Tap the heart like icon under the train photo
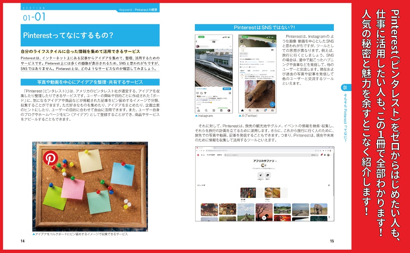This screenshot has width=410, height=253. [197, 93]
